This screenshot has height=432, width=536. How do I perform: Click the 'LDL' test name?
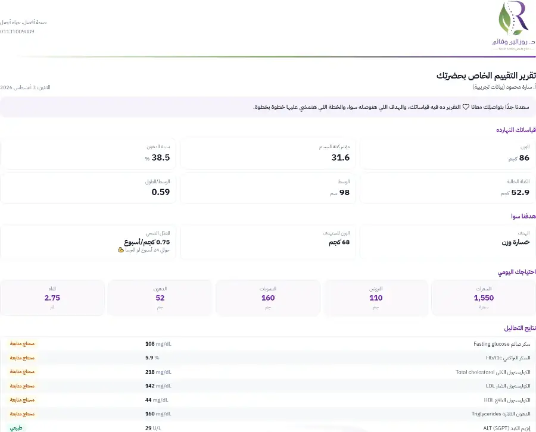pyautogui.click(x=508, y=386)
